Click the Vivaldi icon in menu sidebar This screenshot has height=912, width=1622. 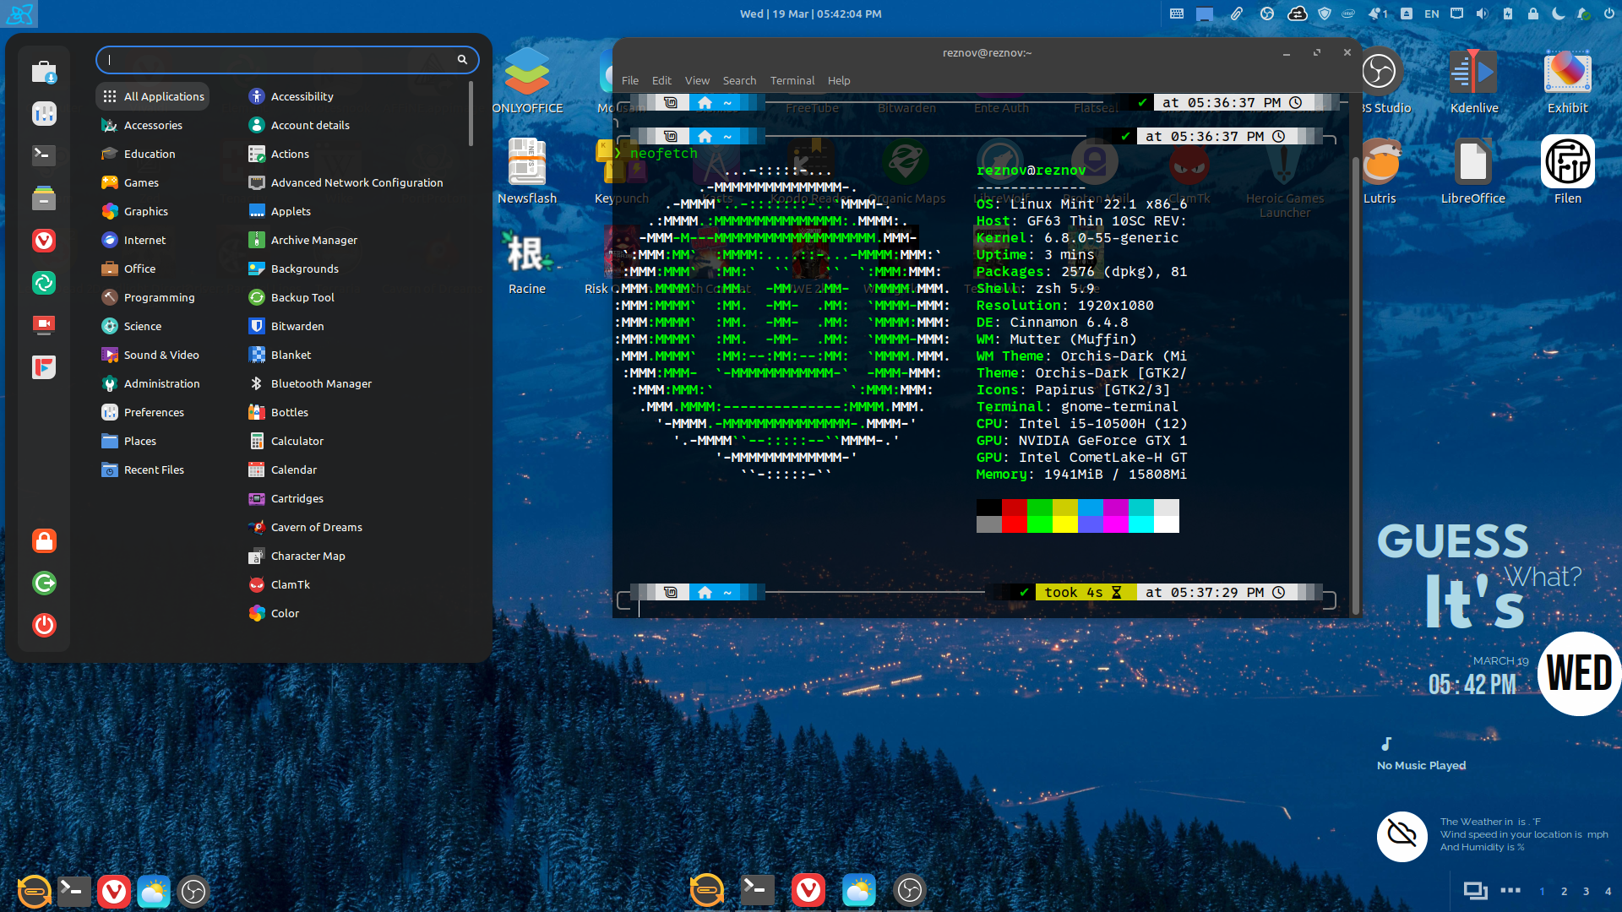point(44,242)
